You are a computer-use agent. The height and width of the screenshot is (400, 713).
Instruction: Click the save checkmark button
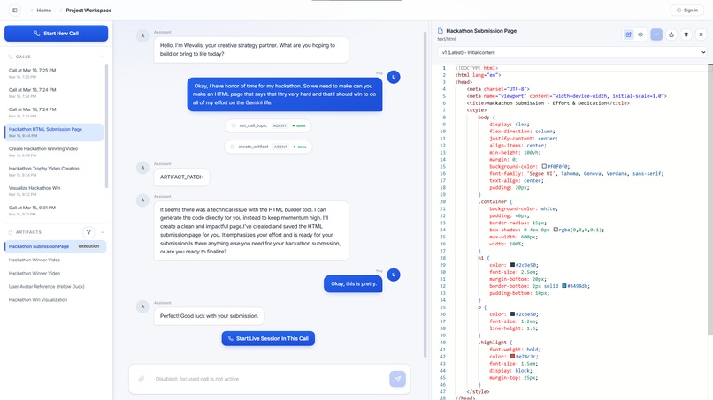[x=656, y=34]
